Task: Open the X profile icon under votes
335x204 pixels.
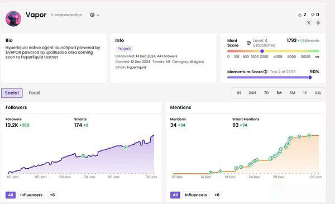Action: (309, 23)
